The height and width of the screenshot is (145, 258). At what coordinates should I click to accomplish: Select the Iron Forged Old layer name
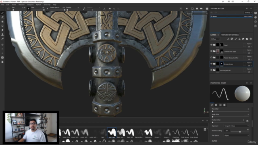point(225,70)
